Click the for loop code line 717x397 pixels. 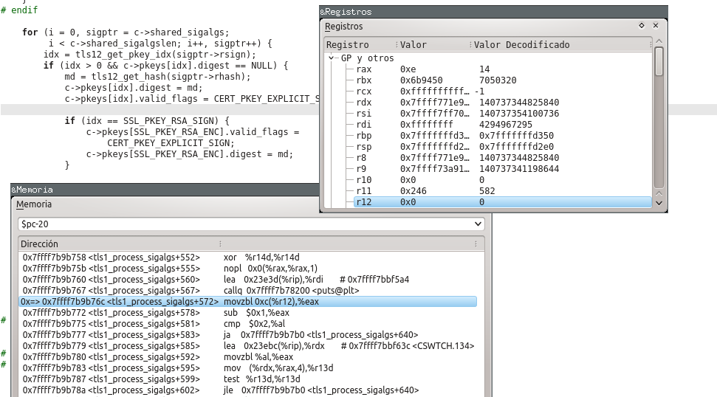pos(126,32)
